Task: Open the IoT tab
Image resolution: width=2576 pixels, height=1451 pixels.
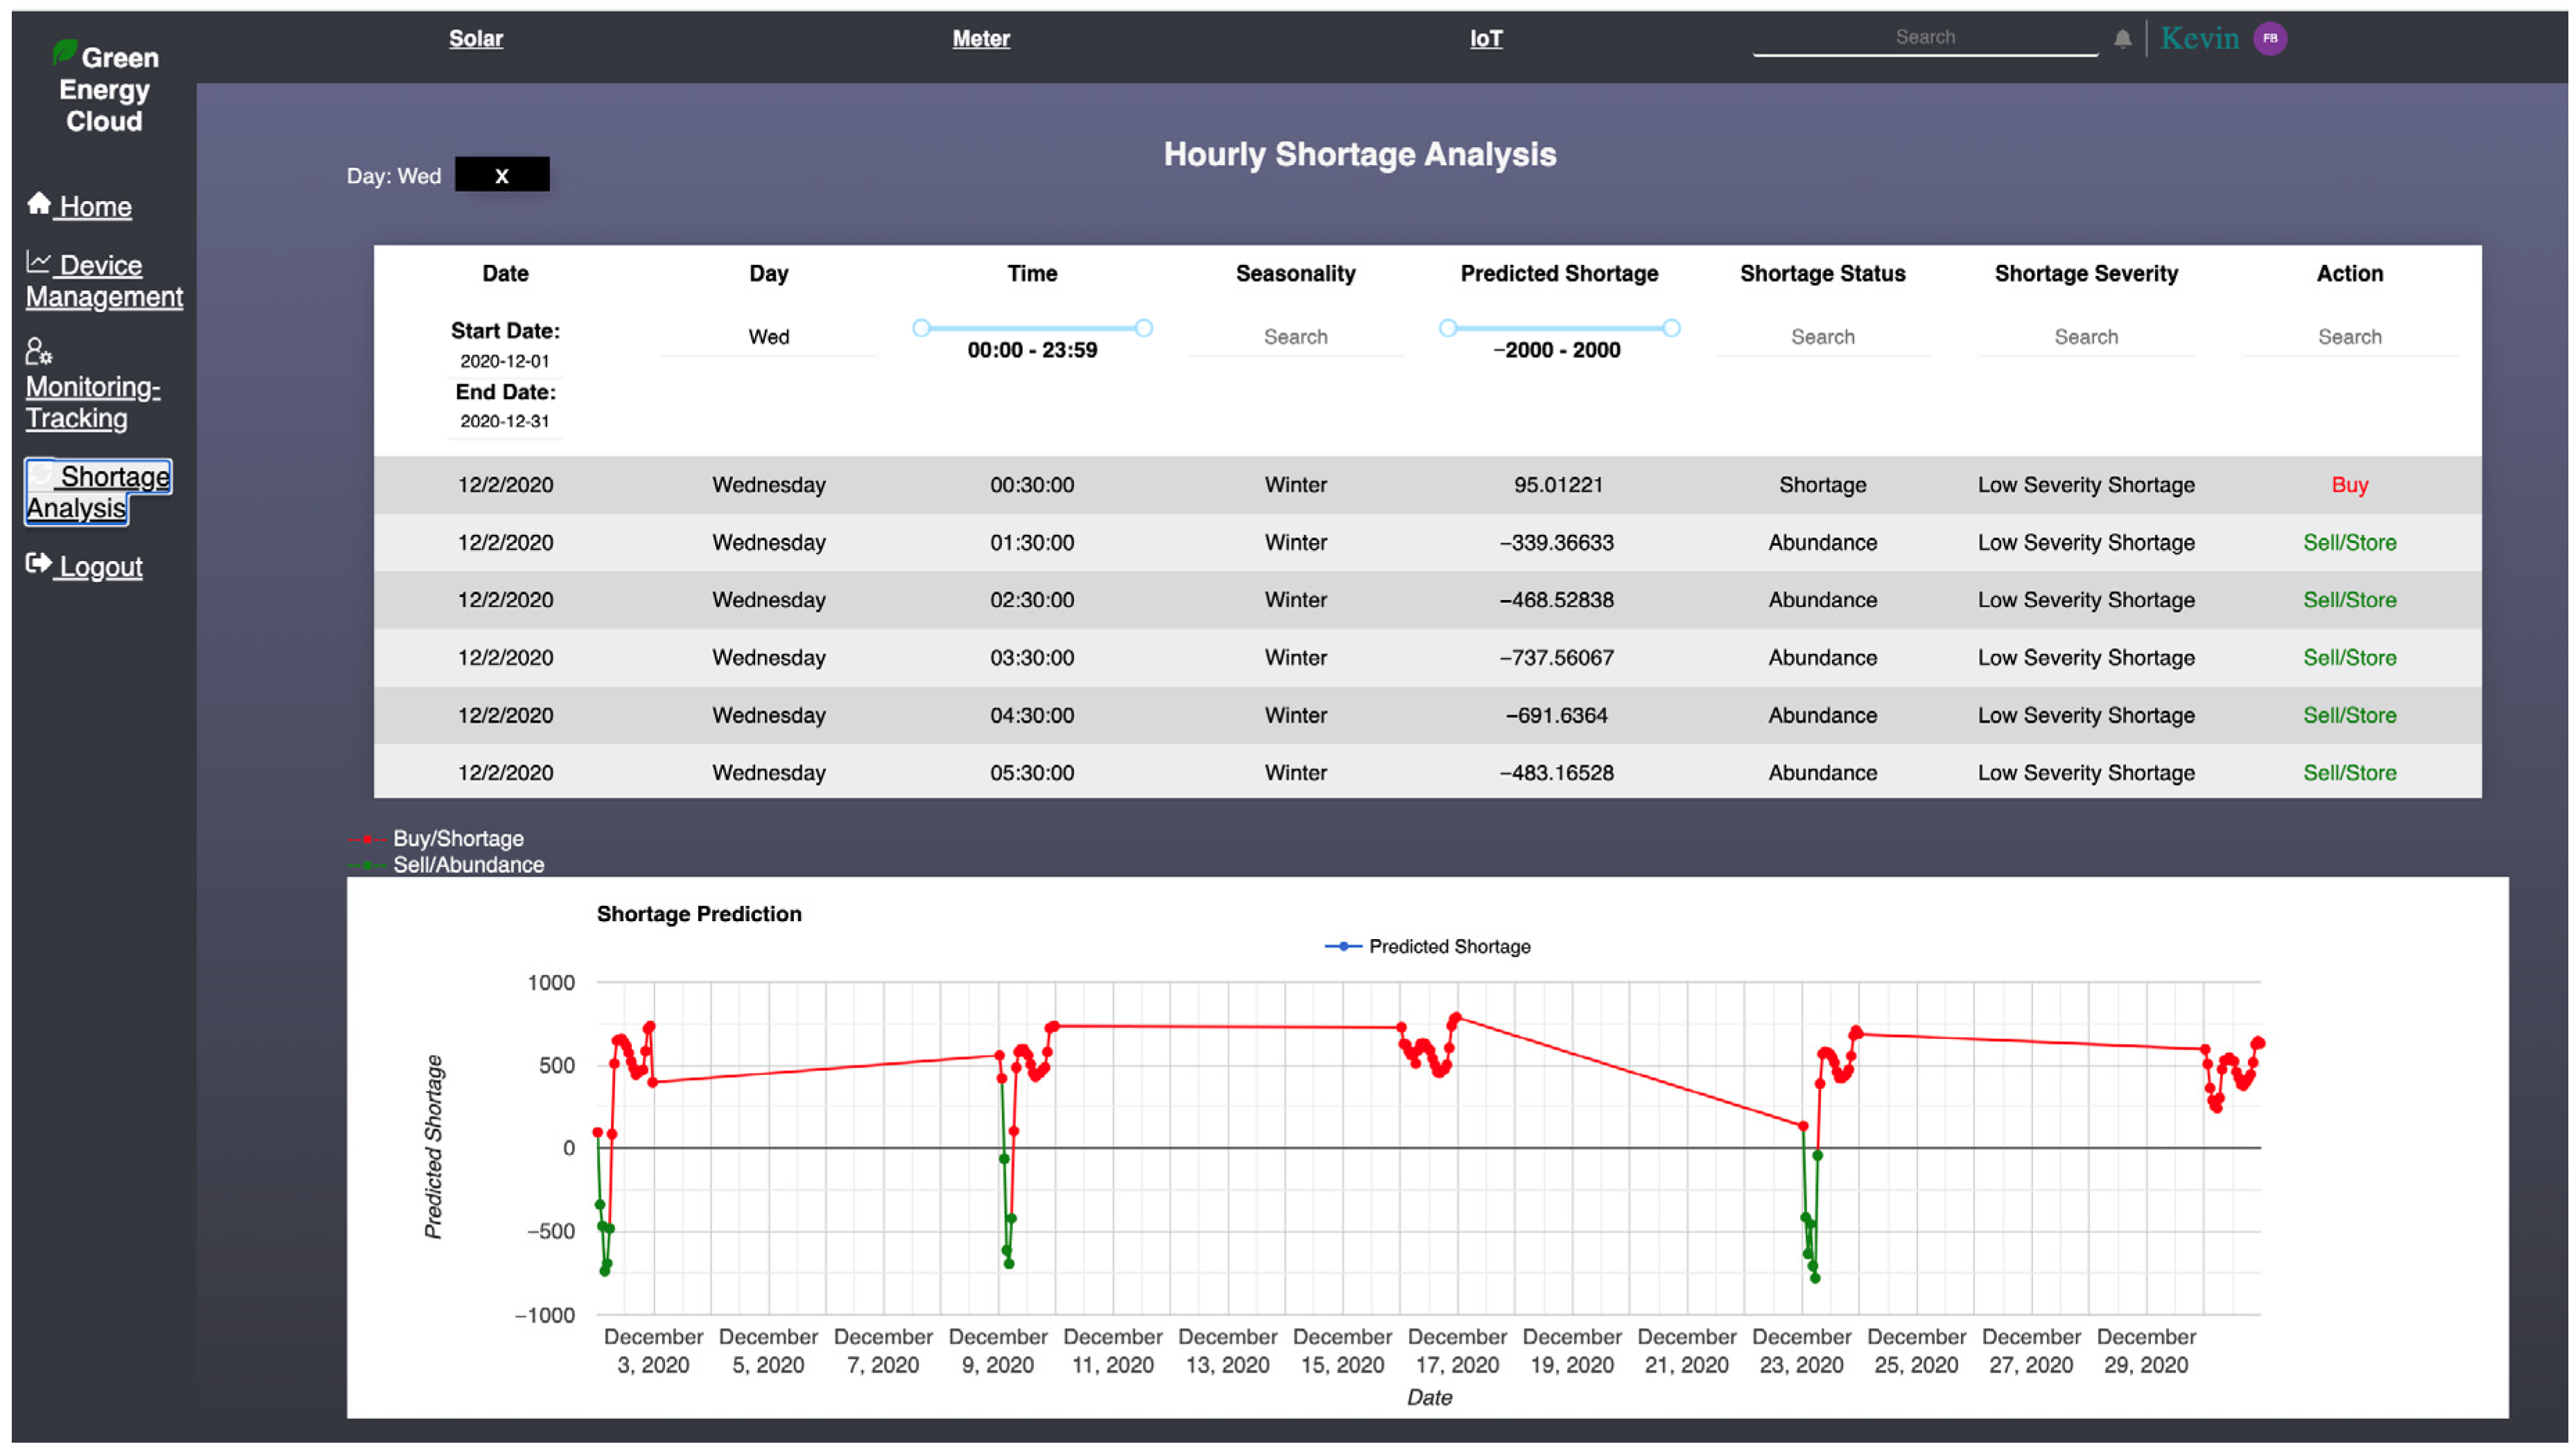Action: [x=1486, y=38]
